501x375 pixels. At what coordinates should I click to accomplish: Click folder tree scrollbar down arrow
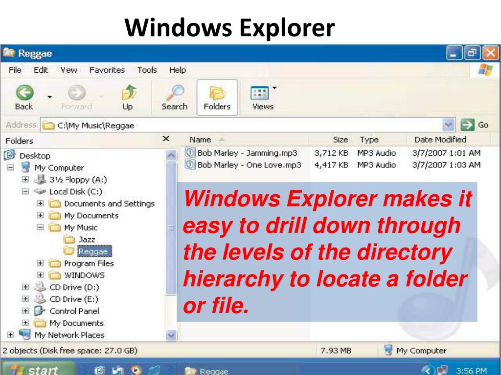[x=171, y=335]
